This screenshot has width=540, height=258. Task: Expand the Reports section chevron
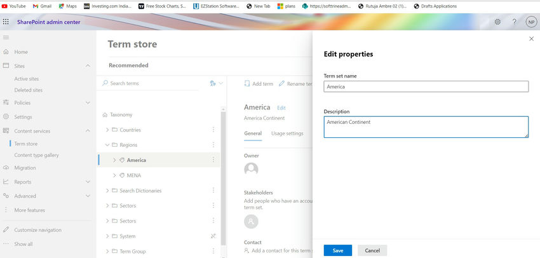pyautogui.click(x=88, y=182)
